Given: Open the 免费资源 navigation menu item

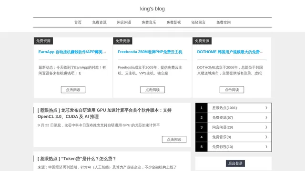Looking at the screenshot, I should click(x=99, y=22).
